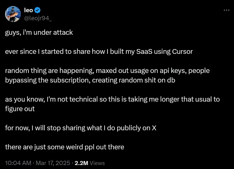View leo's profile picture
The width and height of the screenshot is (234, 169).
(x=13, y=14)
